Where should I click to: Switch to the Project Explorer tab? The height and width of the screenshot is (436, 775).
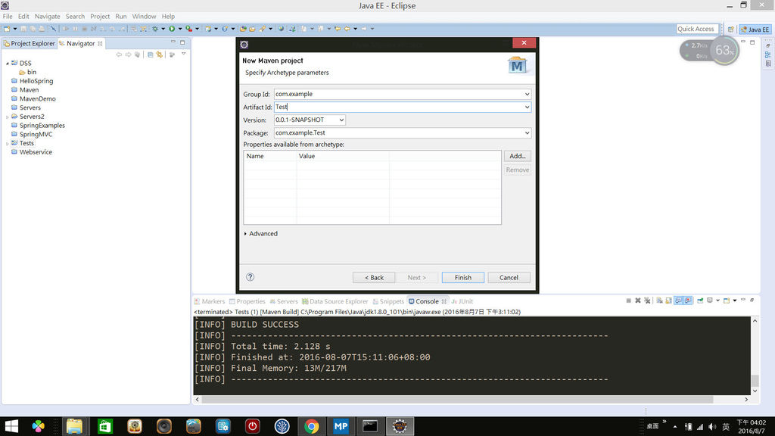click(32, 43)
